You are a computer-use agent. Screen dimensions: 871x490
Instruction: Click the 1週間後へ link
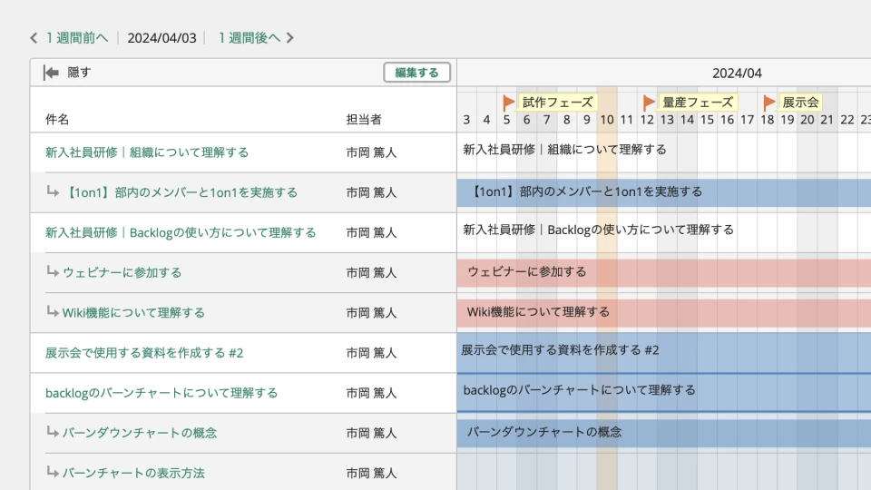(249, 38)
